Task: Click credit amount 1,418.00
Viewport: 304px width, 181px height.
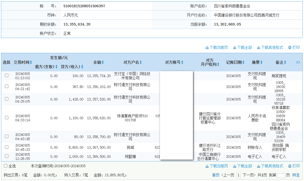Action: (76, 99)
